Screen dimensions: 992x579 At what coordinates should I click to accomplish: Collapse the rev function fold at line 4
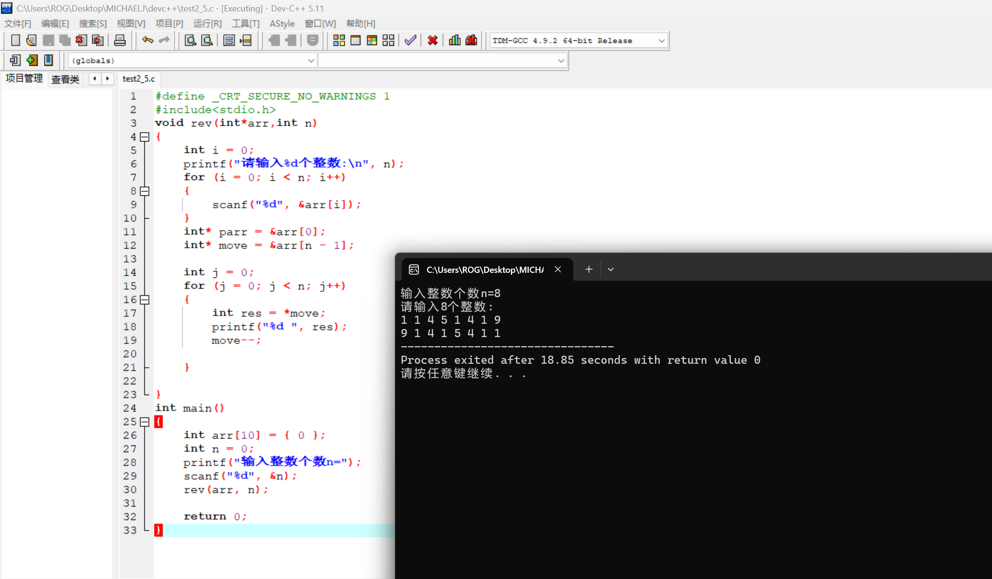145,137
